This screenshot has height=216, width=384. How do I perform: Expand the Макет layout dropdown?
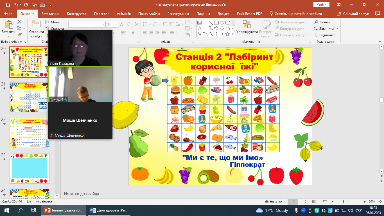(x=62, y=22)
